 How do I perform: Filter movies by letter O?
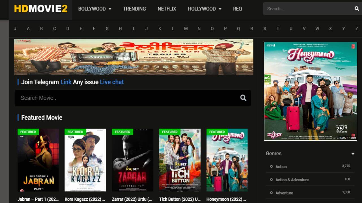click(212, 28)
